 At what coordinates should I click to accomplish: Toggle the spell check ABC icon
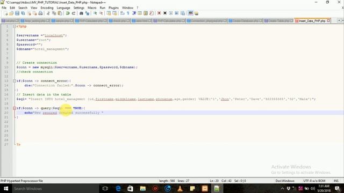tap(191, 13)
